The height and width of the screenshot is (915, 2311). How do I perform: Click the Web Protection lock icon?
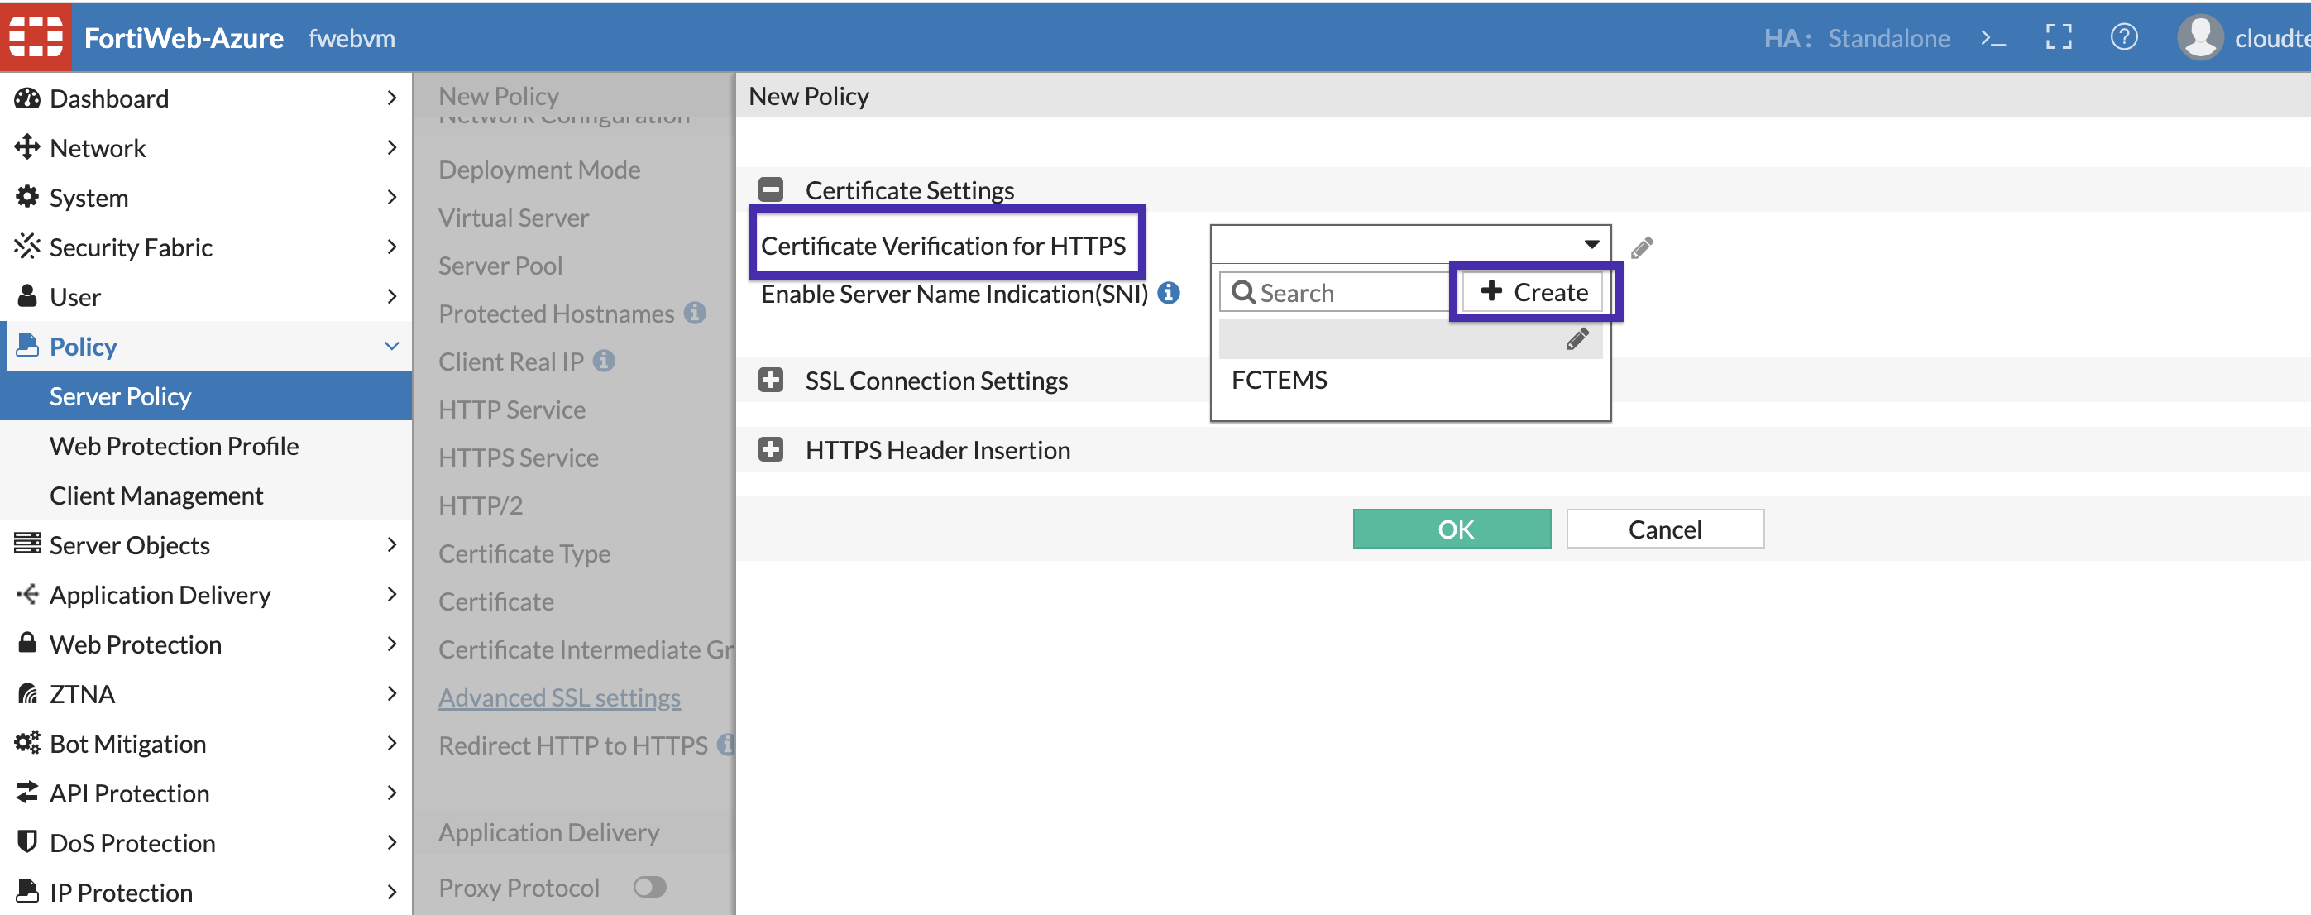click(28, 642)
